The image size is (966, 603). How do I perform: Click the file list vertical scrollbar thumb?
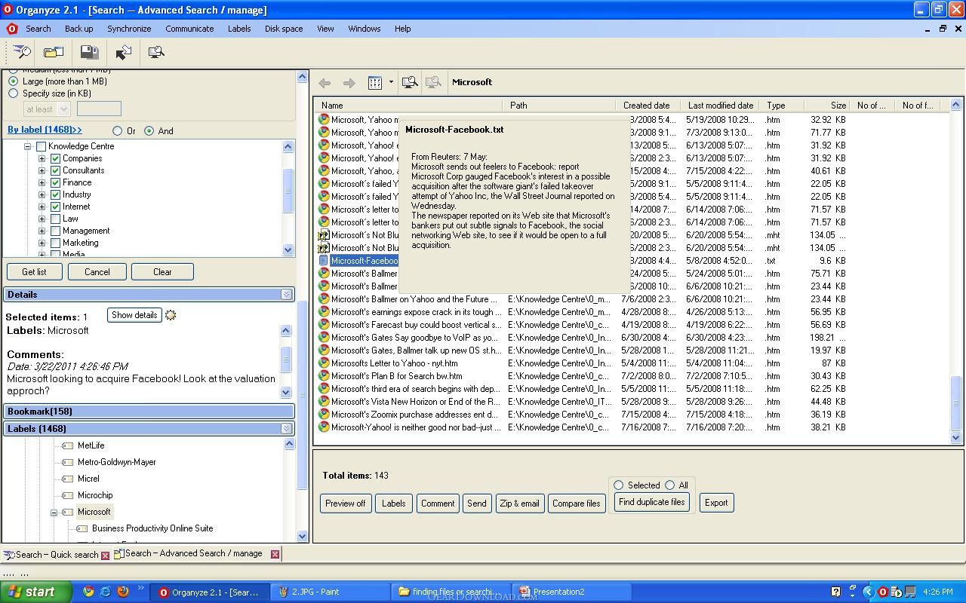click(x=955, y=402)
